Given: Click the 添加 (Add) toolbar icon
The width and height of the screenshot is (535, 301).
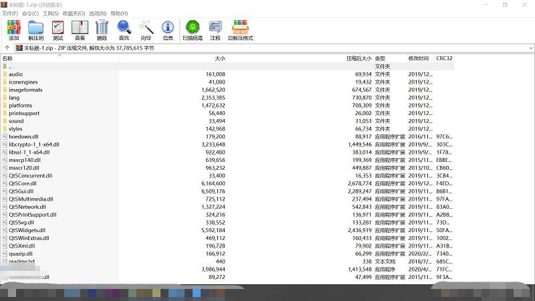Looking at the screenshot, I should click(x=13, y=29).
